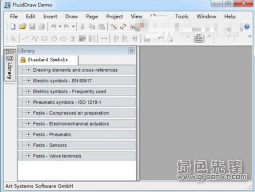The width and height of the screenshot is (255, 192).
Task: Open the Tools menu
Action: click(182, 17)
